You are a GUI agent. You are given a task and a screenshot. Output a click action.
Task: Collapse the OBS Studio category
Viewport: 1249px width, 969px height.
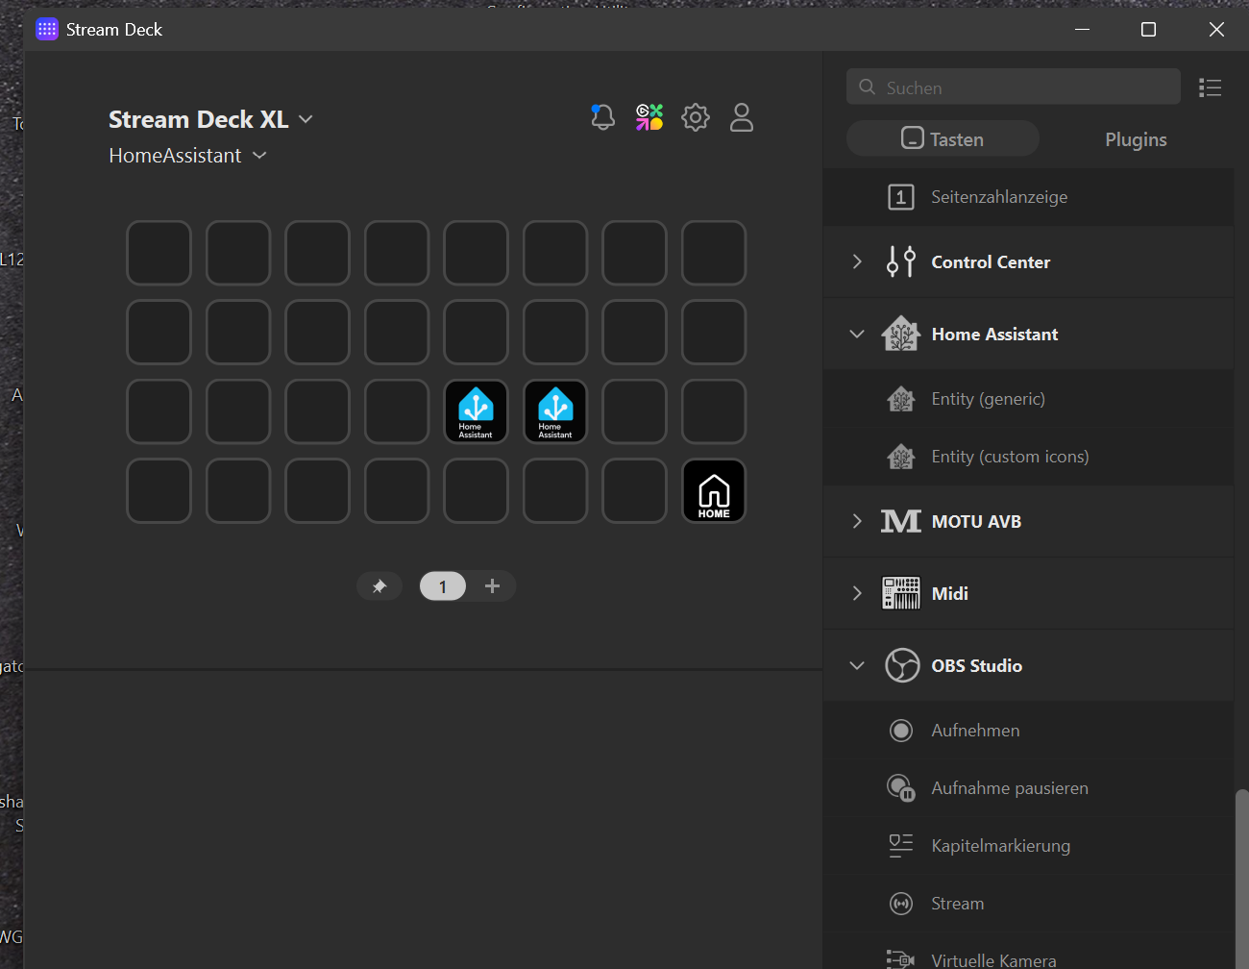point(857,665)
